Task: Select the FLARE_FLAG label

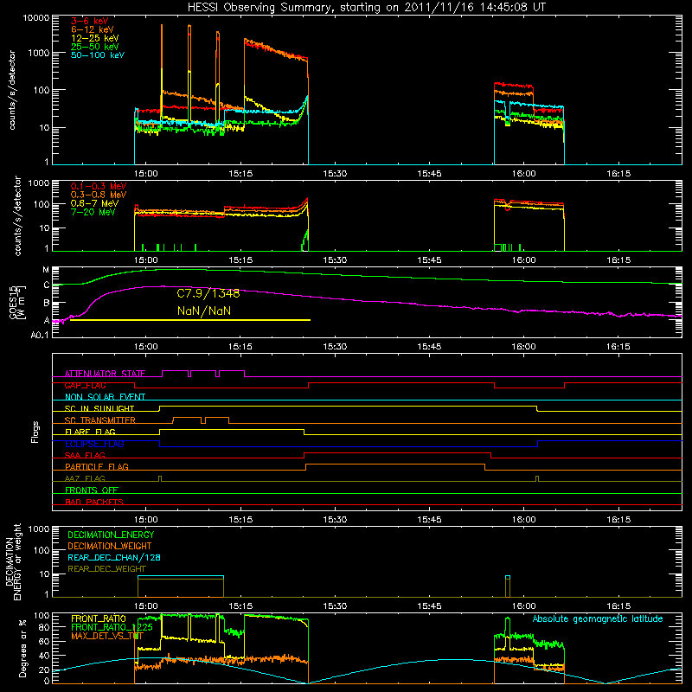Action: coord(90,432)
